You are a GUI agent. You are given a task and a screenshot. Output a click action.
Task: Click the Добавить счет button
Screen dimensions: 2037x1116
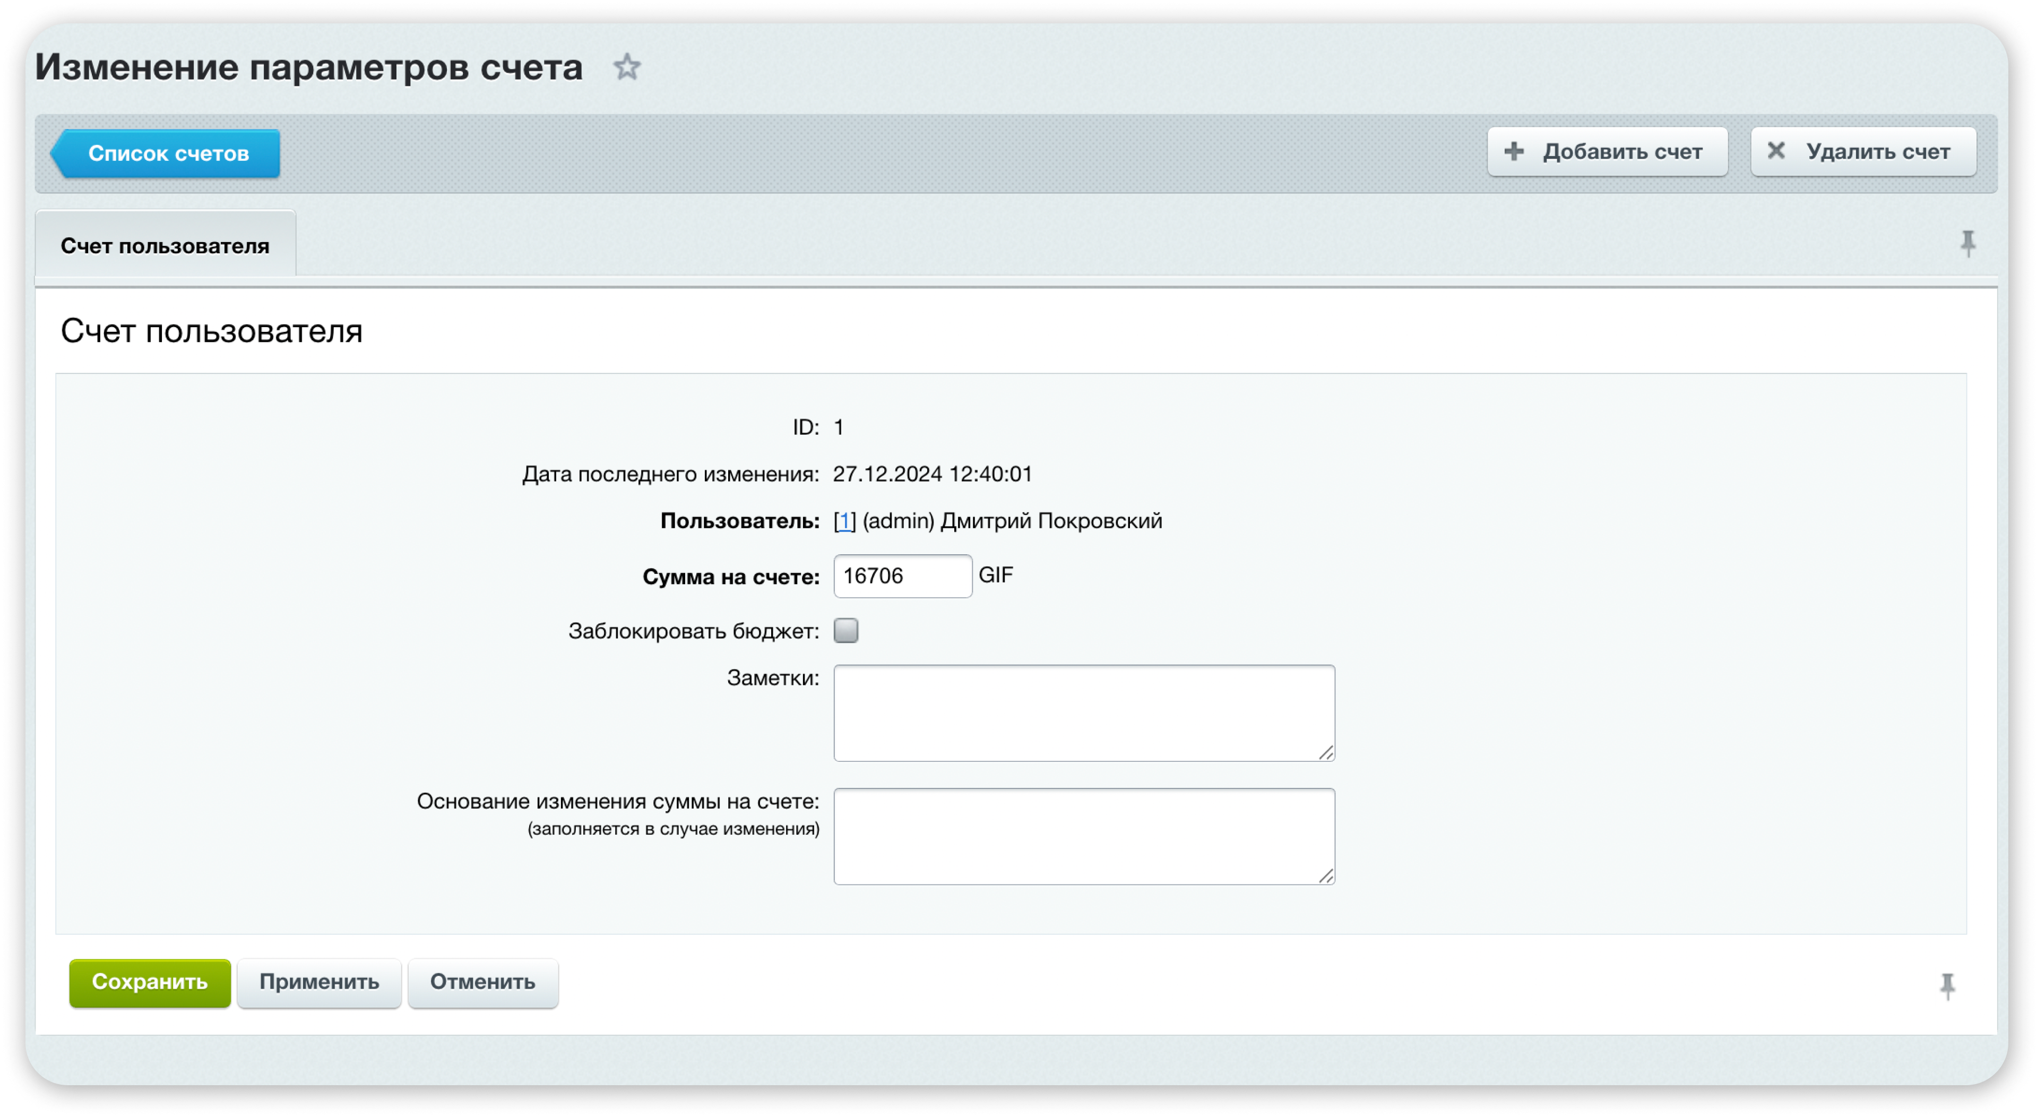[1607, 152]
